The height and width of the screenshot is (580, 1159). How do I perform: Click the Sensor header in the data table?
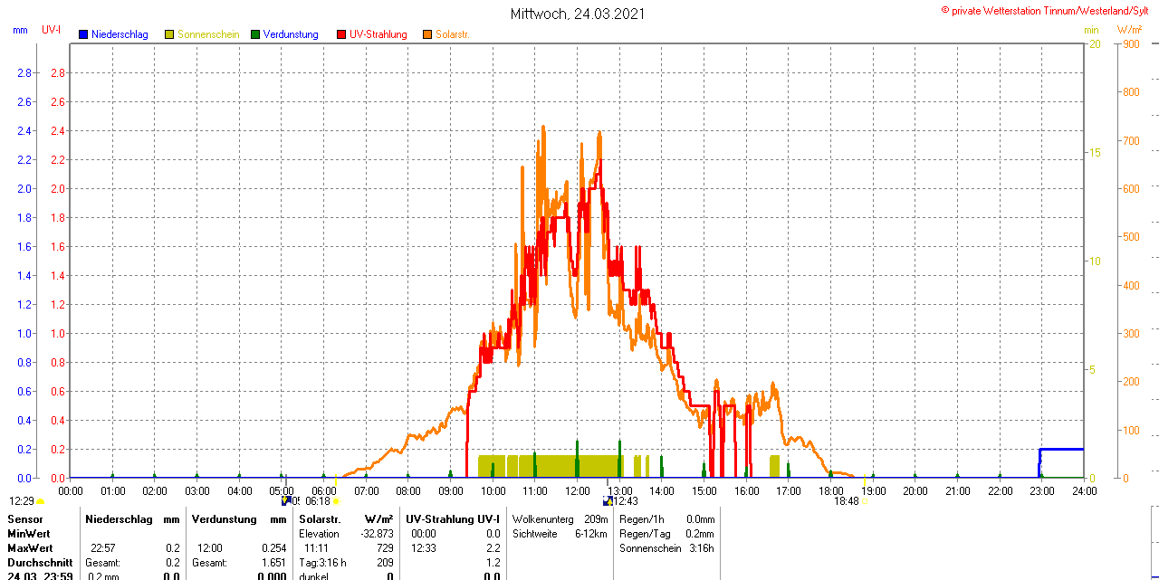(x=24, y=519)
